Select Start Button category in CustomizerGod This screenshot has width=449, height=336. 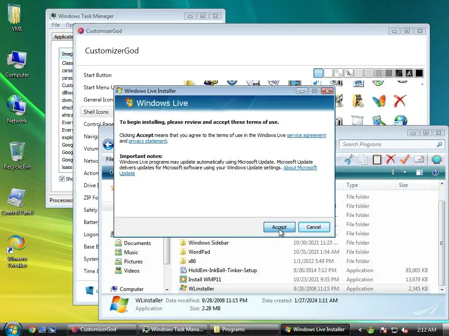(98, 75)
